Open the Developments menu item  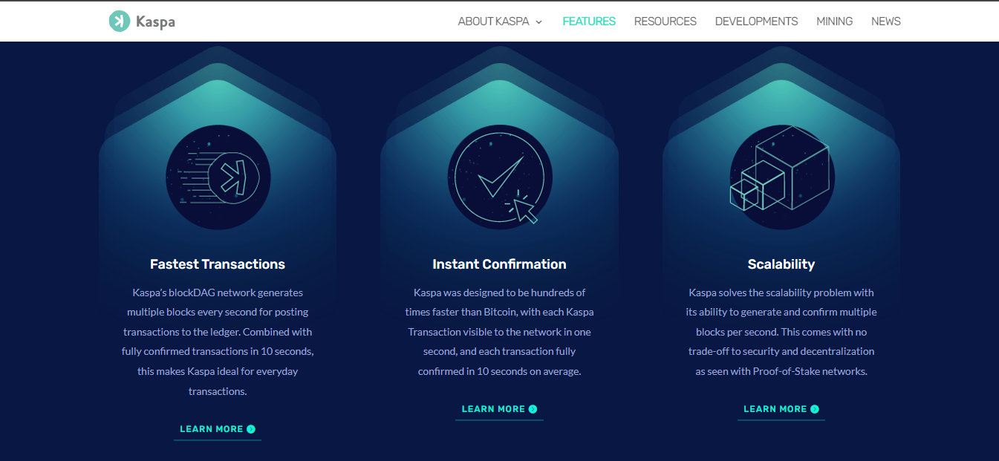pyautogui.click(x=756, y=22)
